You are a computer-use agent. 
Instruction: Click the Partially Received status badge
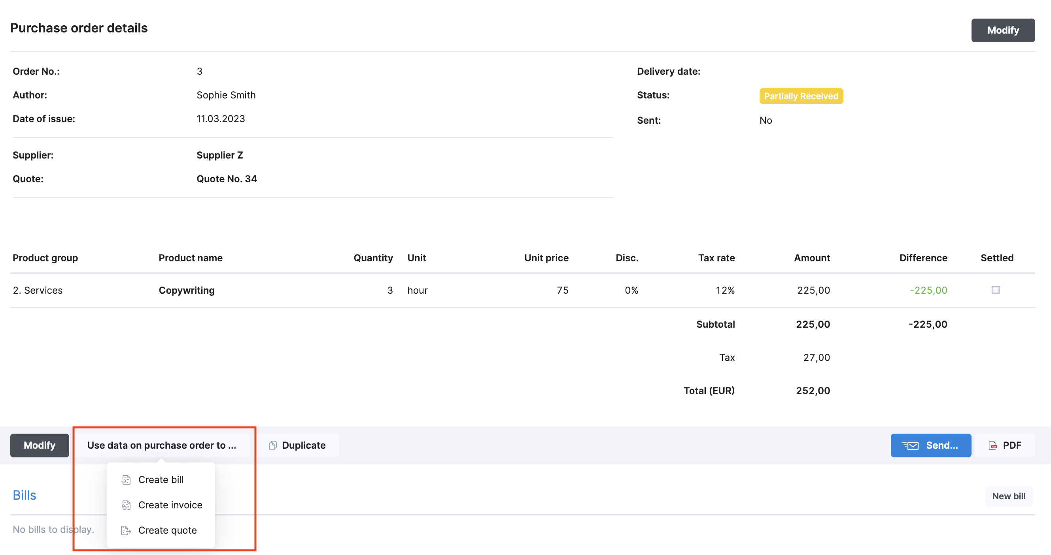pyautogui.click(x=801, y=96)
